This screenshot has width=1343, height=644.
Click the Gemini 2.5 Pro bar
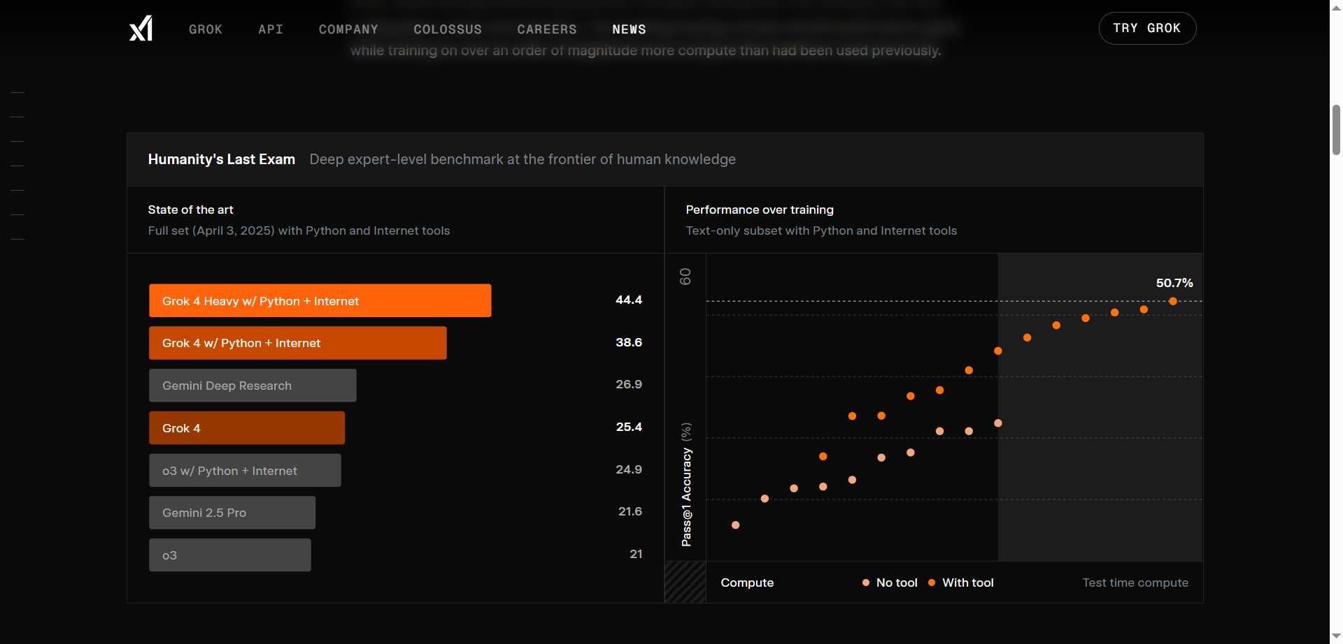pos(232,513)
